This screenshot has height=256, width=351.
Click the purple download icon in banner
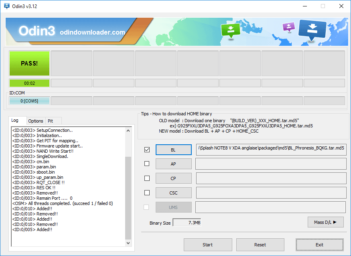coord(289,27)
